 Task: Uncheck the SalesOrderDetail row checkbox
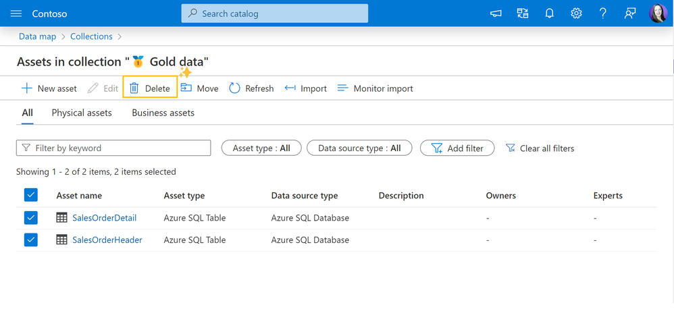pyautogui.click(x=30, y=218)
